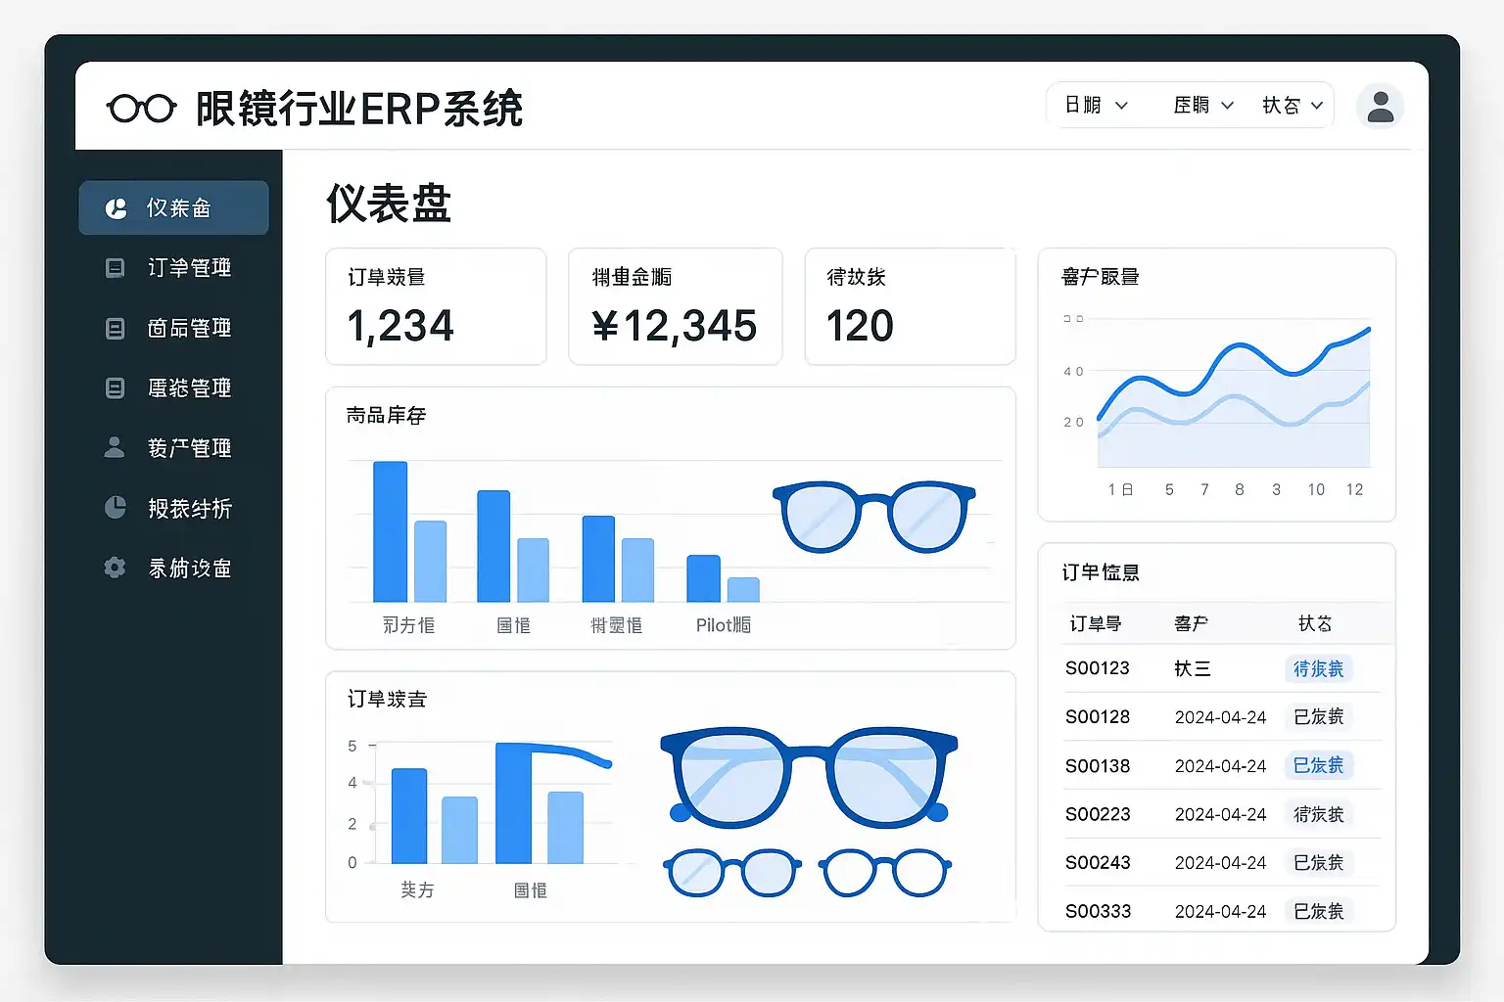Click the small glasses with tinted lenses

click(731, 873)
